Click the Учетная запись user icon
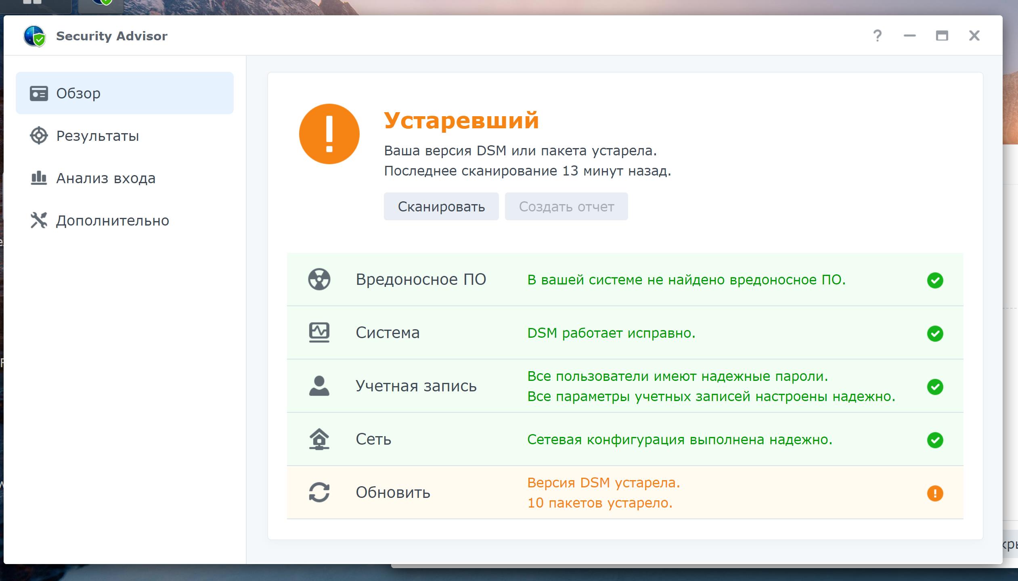The width and height of the screenshot is (1018, 581). [319, 386]
